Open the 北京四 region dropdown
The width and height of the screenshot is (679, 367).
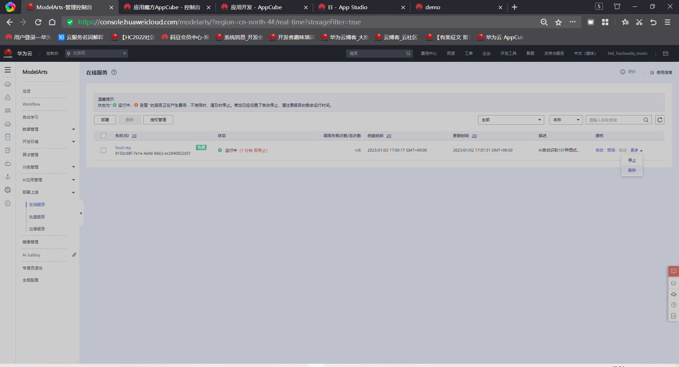click(x=97, y=53)
